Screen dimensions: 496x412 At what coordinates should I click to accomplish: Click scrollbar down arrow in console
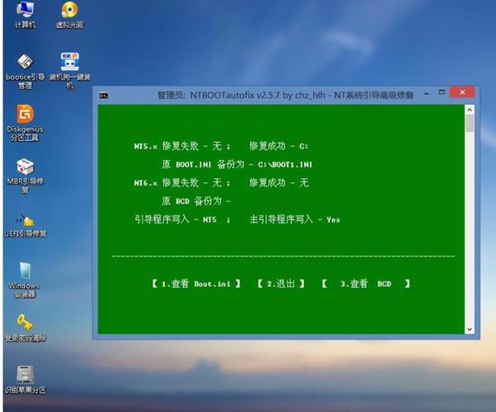tap(470, 329)
